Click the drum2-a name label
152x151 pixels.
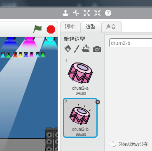coord(80,88)
